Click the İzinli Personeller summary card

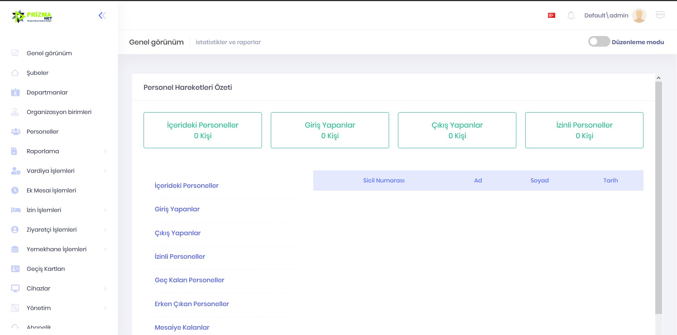pyautogui.click(x=584, y=130)
